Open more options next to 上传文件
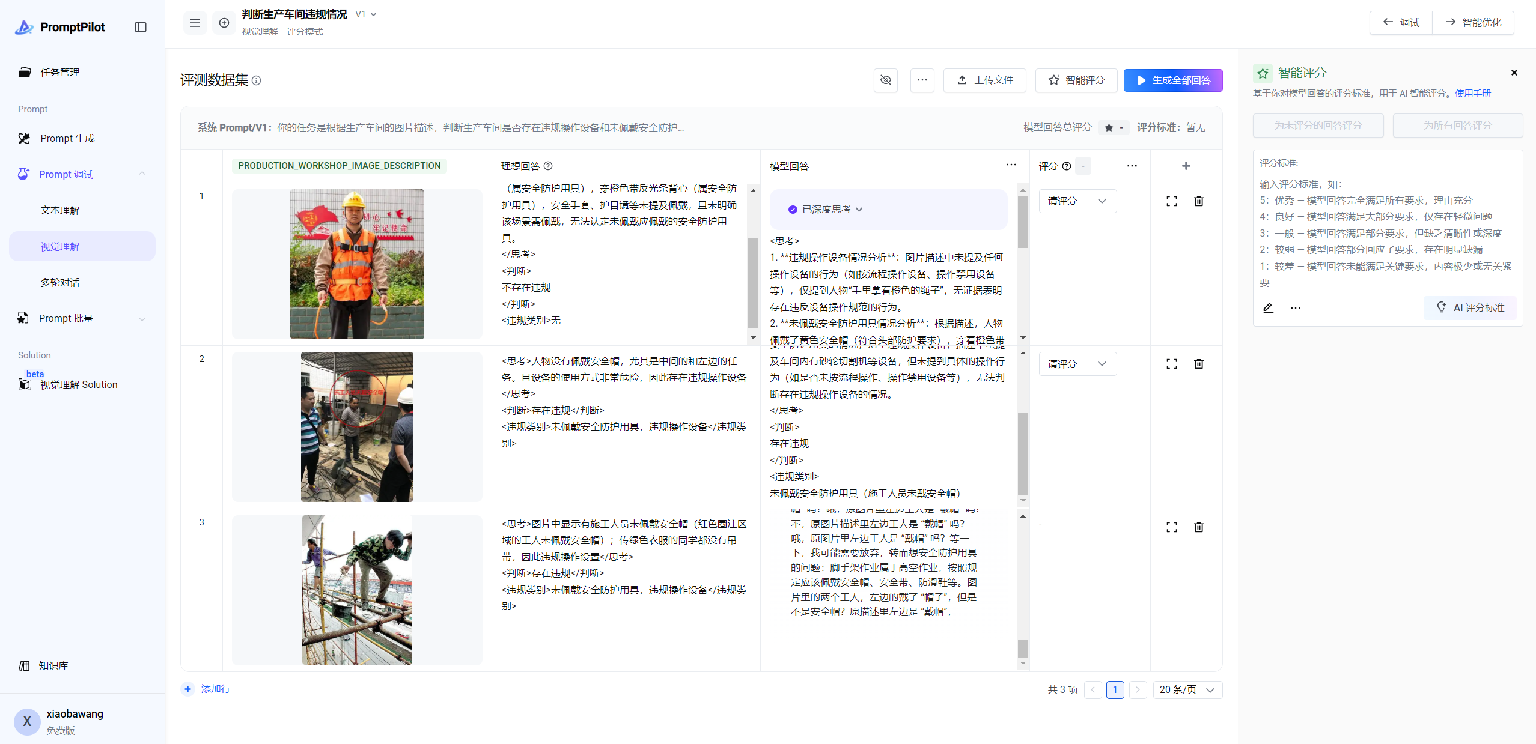This screenshot has width=1536, height=744. [922, 80]
